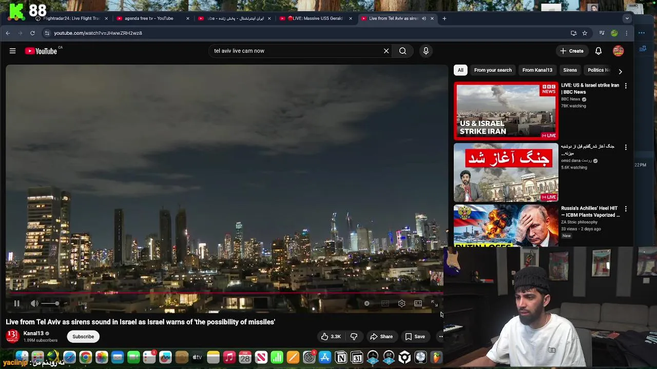
Task: Subscribe to the Kanal13 channel
Action: 83,337
